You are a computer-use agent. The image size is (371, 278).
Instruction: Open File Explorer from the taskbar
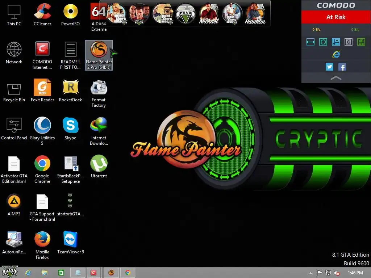click(x=44, y=273)
